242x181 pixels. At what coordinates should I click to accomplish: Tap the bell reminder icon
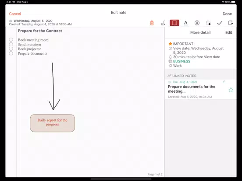[x=170, y=57]
